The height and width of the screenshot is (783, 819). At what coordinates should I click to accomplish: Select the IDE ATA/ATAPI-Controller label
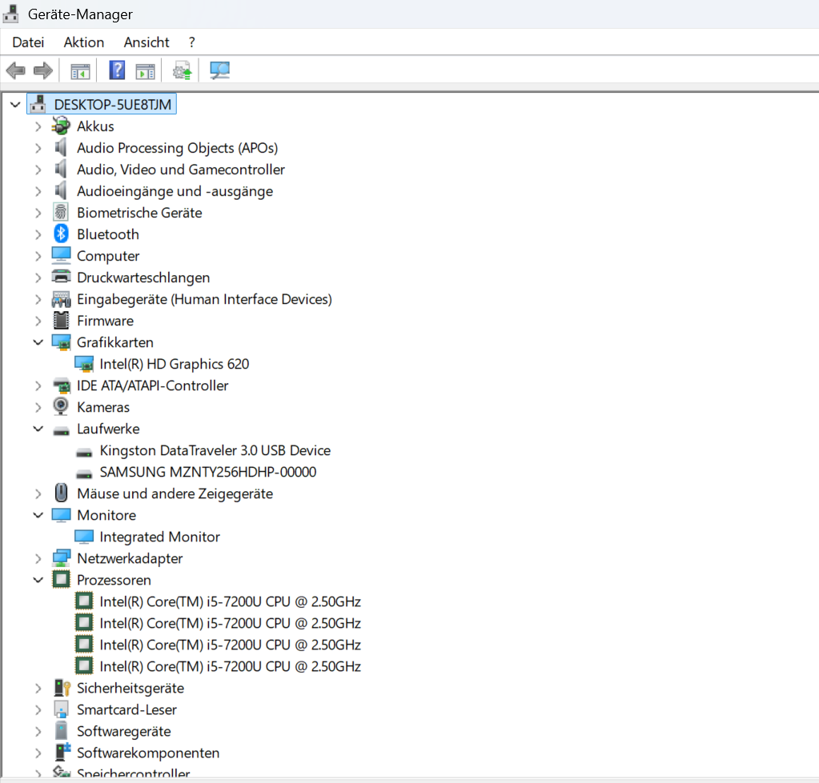(x=153, y=386)
